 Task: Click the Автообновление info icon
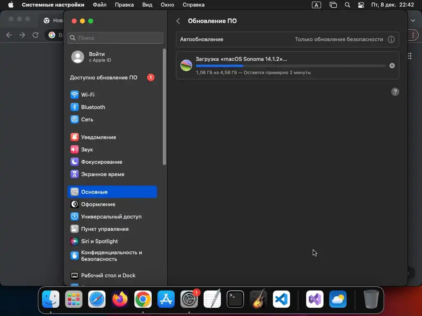point(391,39)
